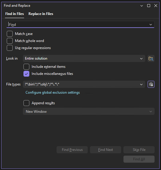Open Configure global exclusion settings link

[52, 92]
